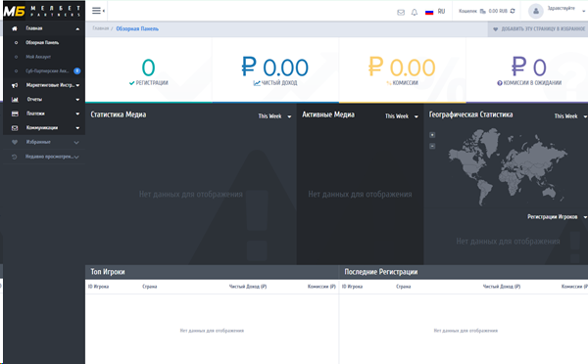This screenshot has width=588, height=364.
Task: Open the Статистика Медиа This Week dropdown
Action: pyautogui.click(x=274, y=116)
